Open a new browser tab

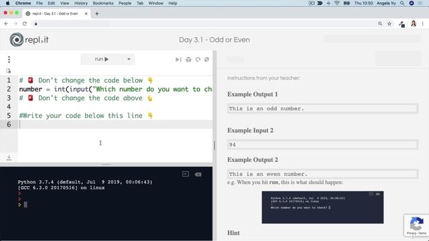tap(97, 13)
